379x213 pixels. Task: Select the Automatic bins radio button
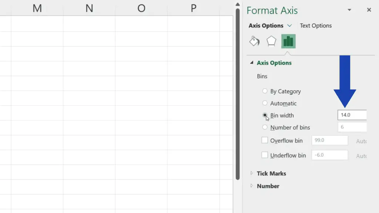[x=265, y=103]
